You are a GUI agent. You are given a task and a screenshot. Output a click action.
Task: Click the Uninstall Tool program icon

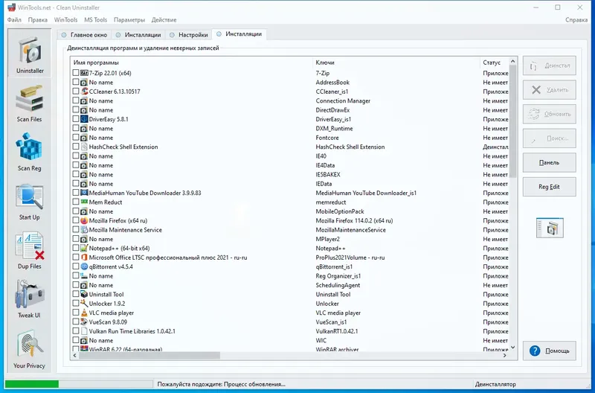[84, 294]
